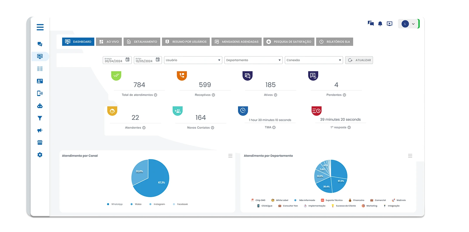Click the notifications bell icon

click(380, 24)
